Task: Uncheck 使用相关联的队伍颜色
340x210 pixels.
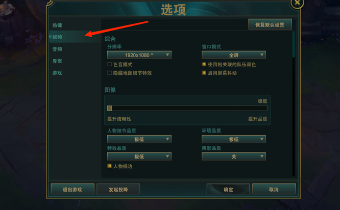Action: coord(204,65)
